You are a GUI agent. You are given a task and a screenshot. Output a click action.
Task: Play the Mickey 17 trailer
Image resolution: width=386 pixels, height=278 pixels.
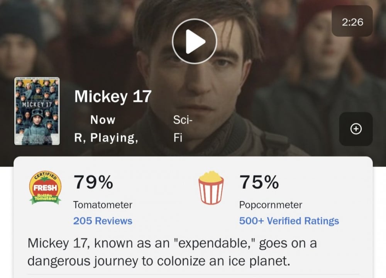click(194, 41)
